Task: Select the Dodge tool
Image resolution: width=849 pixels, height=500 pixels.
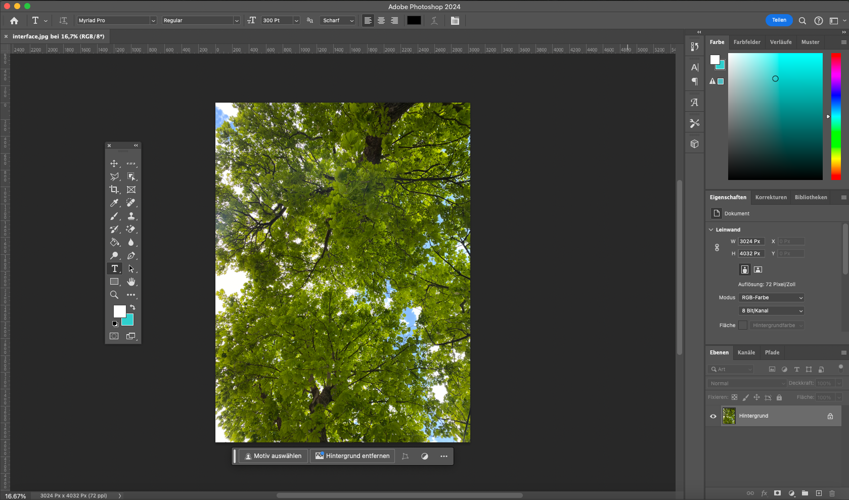Action: click(x=114, y=255)
